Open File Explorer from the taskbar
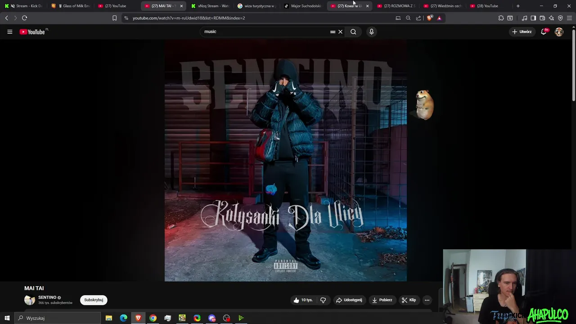 (x=109, y=318)
